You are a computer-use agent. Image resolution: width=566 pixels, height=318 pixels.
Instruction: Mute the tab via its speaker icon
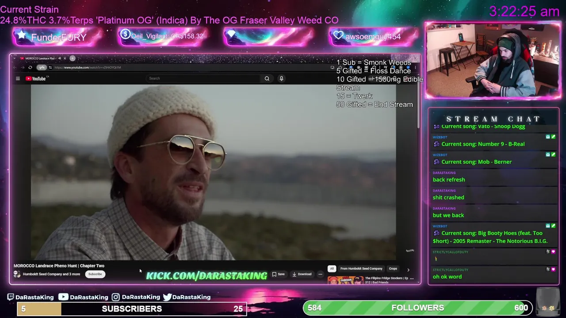59,58
